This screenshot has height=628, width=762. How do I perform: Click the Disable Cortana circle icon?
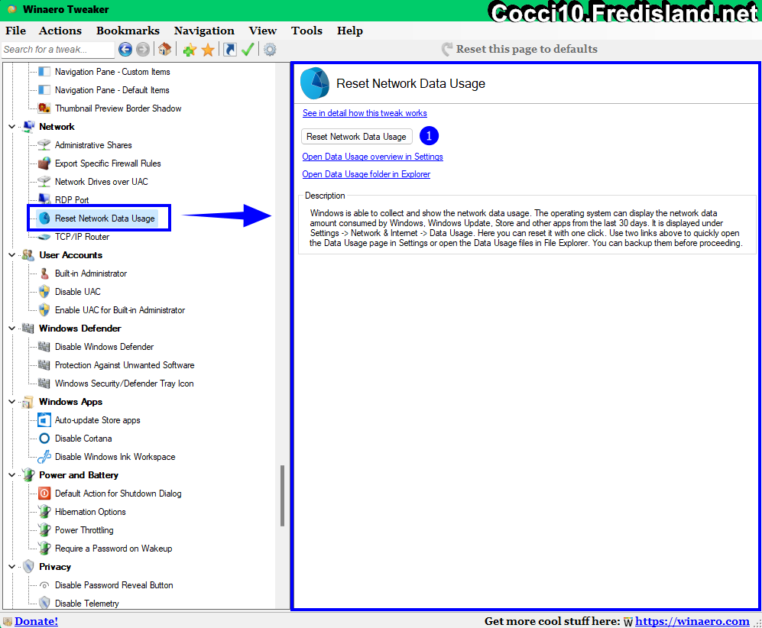coord(44,439)
